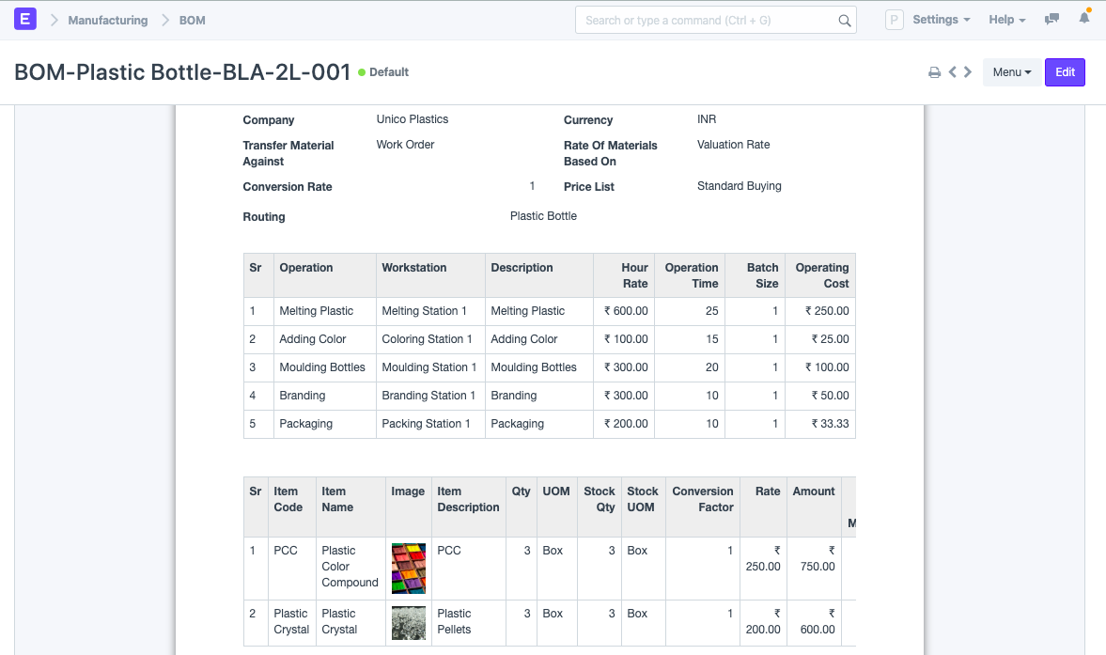Screen dimensions: 1106x655
Task: Go to next document arrow
Action: click(x=968, y=72)
